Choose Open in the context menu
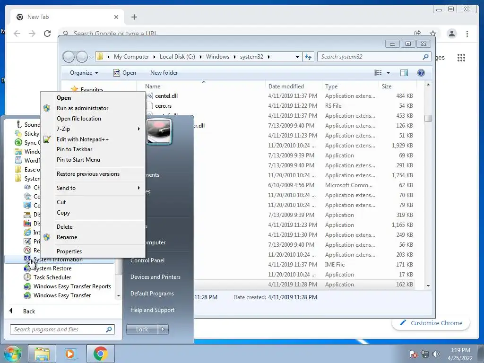This screenshot has height=363, width=484. click(x=64, y=98)
